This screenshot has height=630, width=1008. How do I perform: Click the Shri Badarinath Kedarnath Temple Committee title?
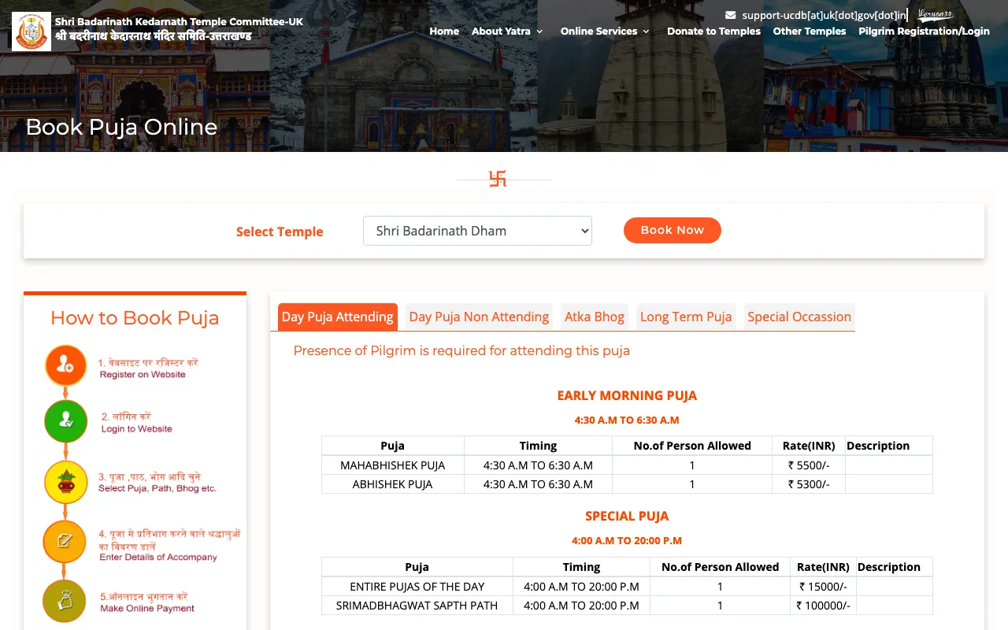(x=179, y=21)
